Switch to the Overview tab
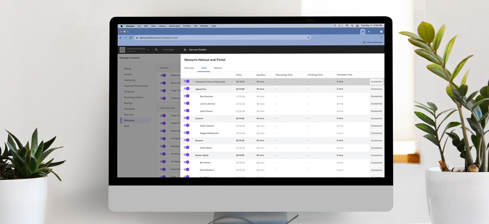Image resolution: width=489 pixels, height=224 pixels. [189, 68]
